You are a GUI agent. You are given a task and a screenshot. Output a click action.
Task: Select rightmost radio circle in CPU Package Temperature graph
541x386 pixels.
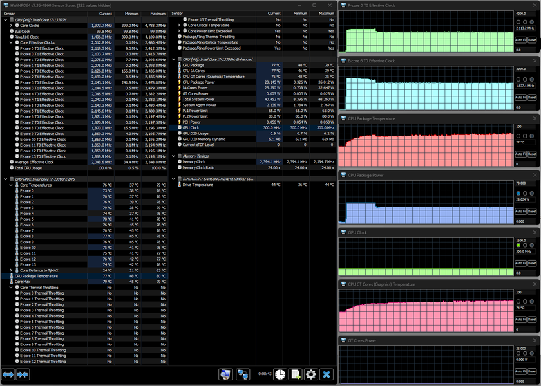pyautogui.click(x=532, y=136)
